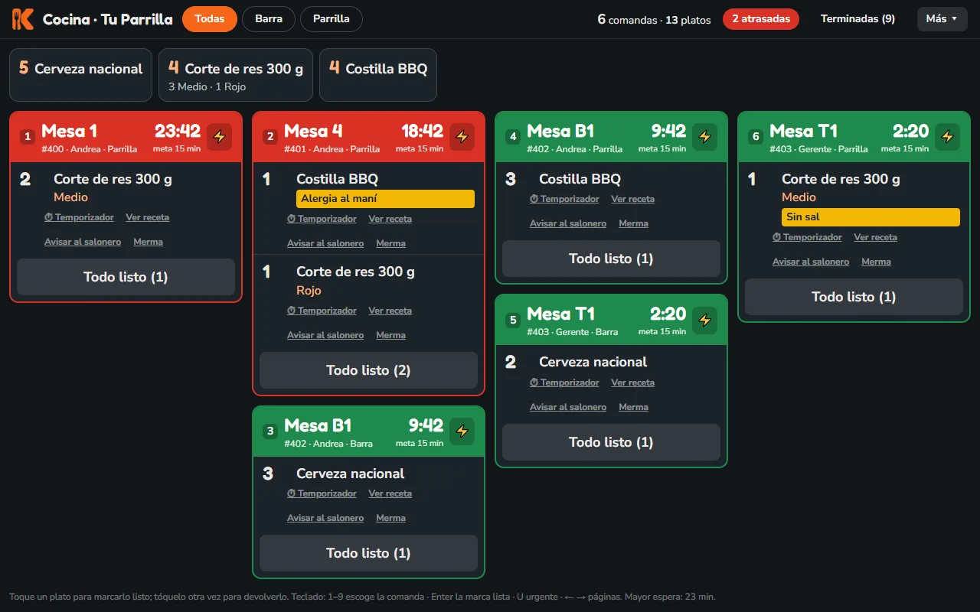Select the Todas station filter

coord(210,19)
